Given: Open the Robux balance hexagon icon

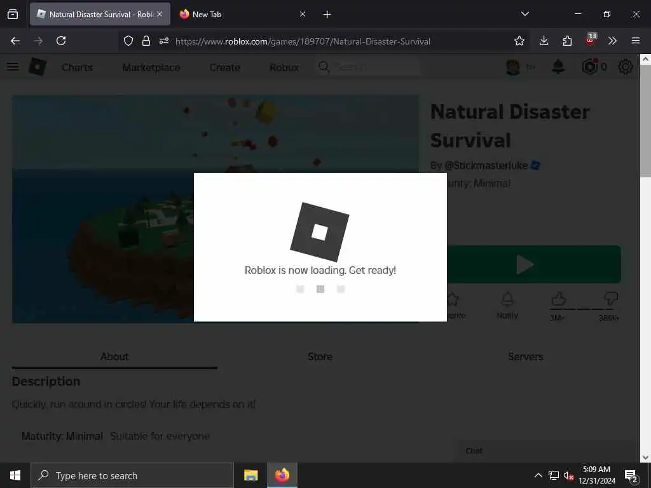Looking at the screenshot, I should (590, 66).
